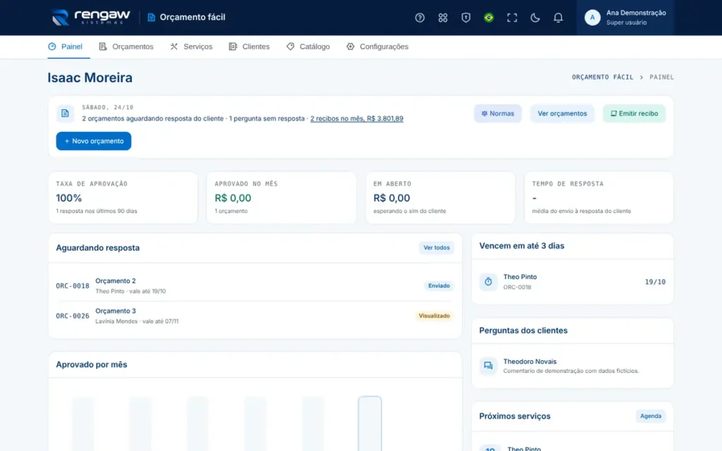Open the ORC-0026 Orçamento 3 row
The height and width of the screenshot is (451, 722).
tap(255, 316)
